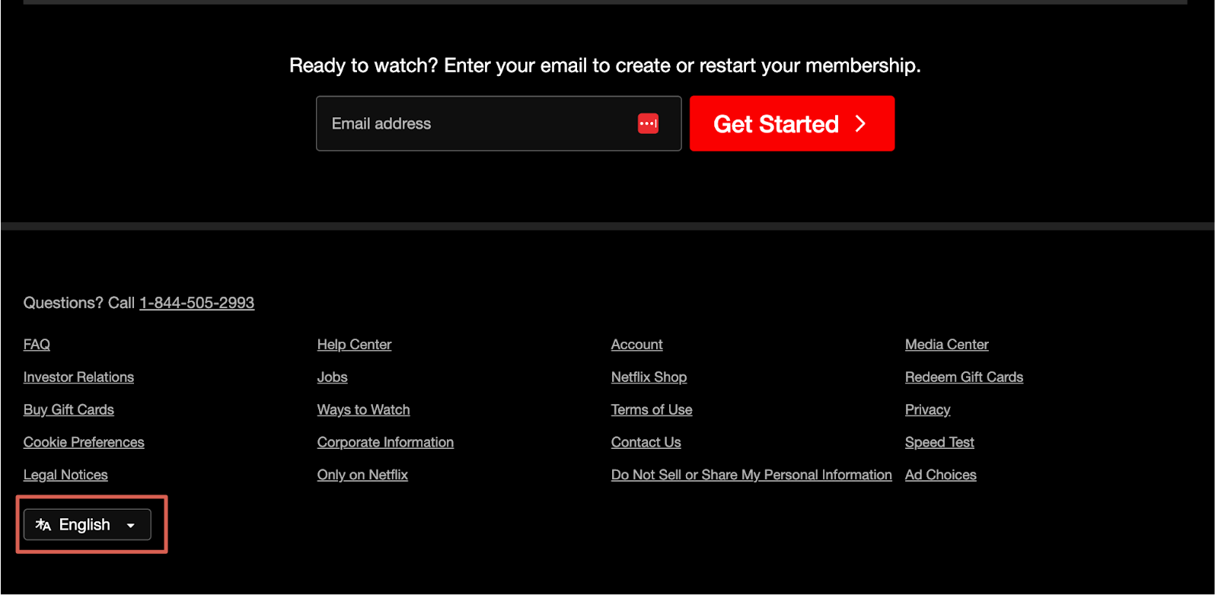
Task: Select Redeem Gift Cards
Action: (964, 377)
